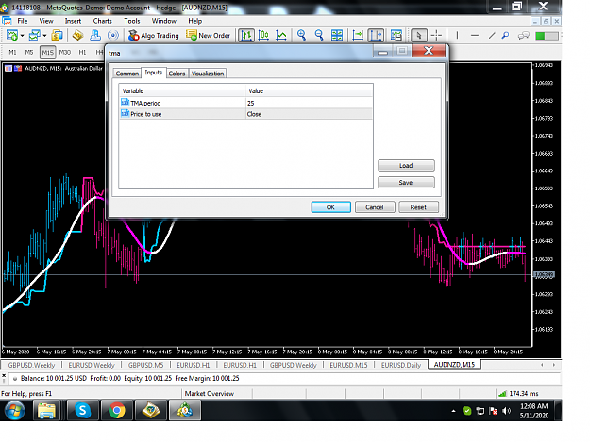Open the Data Window toolbar icon

[x=78, y=35]
